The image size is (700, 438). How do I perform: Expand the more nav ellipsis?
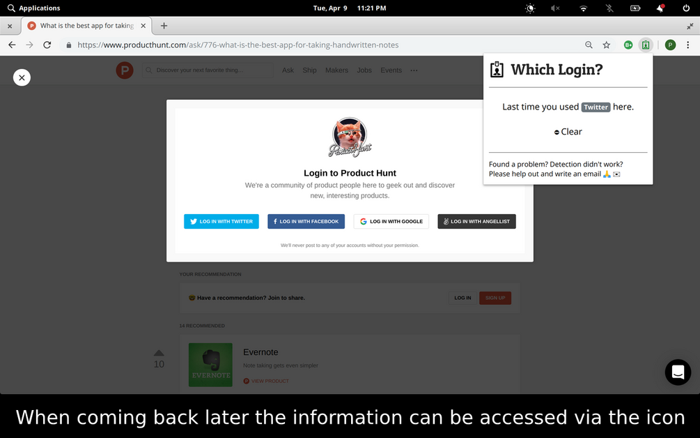[414, 70]
